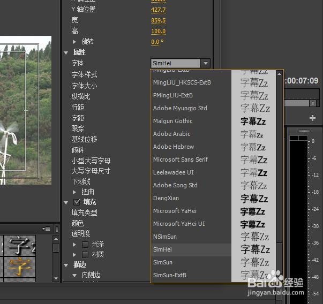Click the 大写字母尺寸 small caps size label
323x304 pixels.
tap(91, 171)
